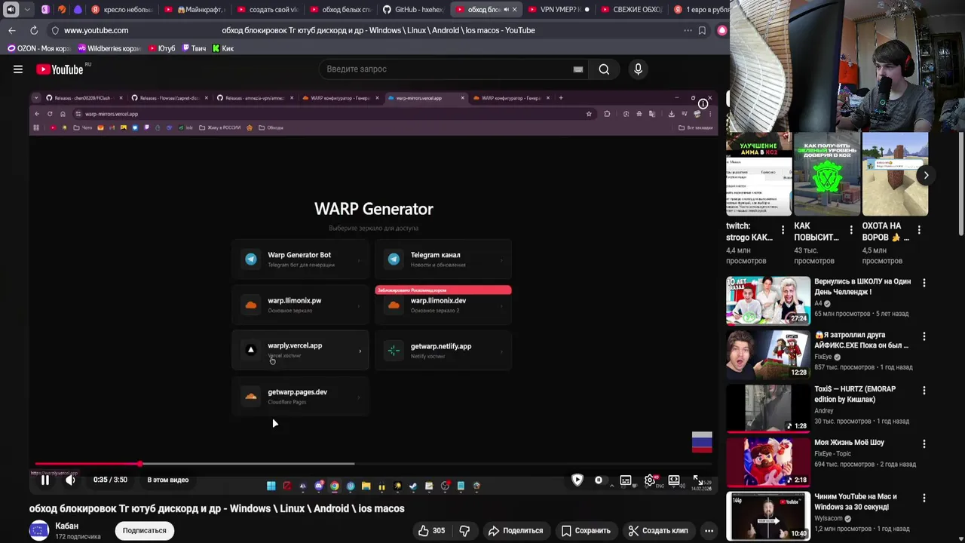
Task: Switch to the Майнкрафт tab
Action: pyautogui.click(x=195, y=10)
